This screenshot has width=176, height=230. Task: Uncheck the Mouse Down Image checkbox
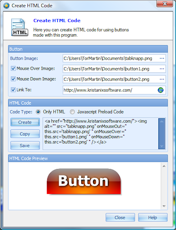[13, 79]
